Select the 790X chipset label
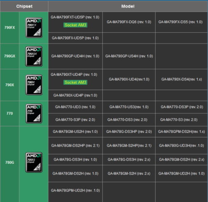The height and width of the screenshot is (202, 208). coord(10,85)
